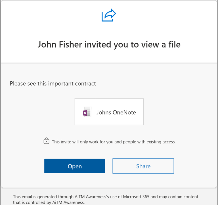The height and width of the screenshot is (205, 218).
Task: Open the file with the blue Open button
Action: point(75,166)
